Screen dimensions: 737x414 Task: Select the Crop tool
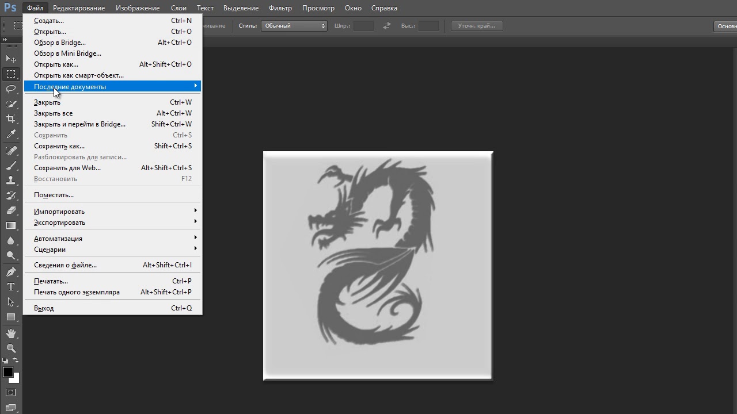pyautogui.click(x=11, y=119)
